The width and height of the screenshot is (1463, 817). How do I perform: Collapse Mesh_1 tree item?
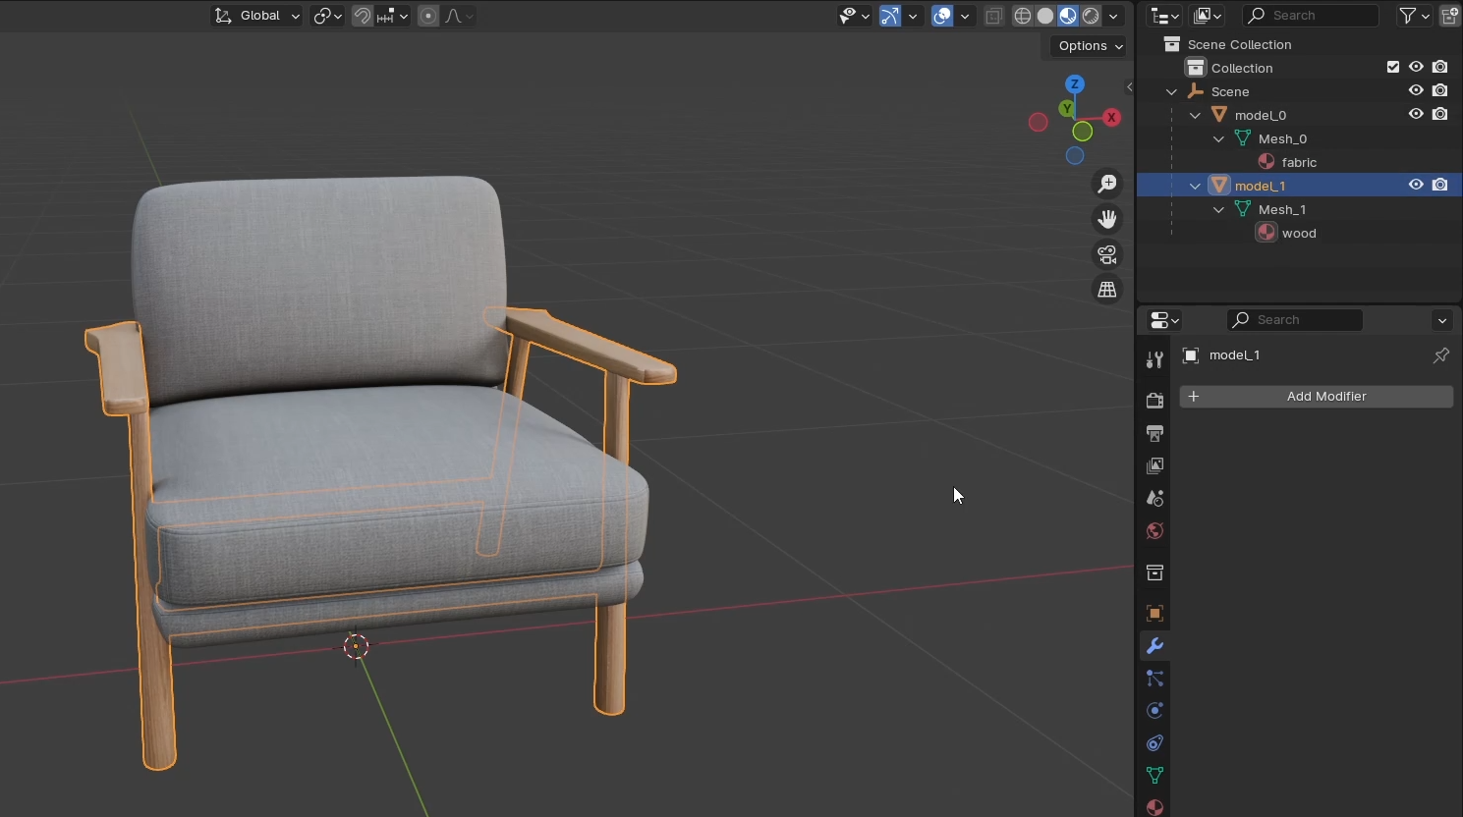point(1218,209)
